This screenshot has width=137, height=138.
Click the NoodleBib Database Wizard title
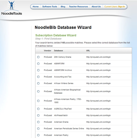coord(63,28)
